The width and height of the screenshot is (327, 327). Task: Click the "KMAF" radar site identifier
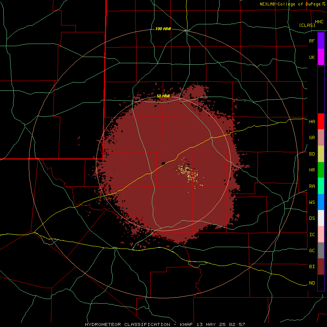click(x=187, y=324)
